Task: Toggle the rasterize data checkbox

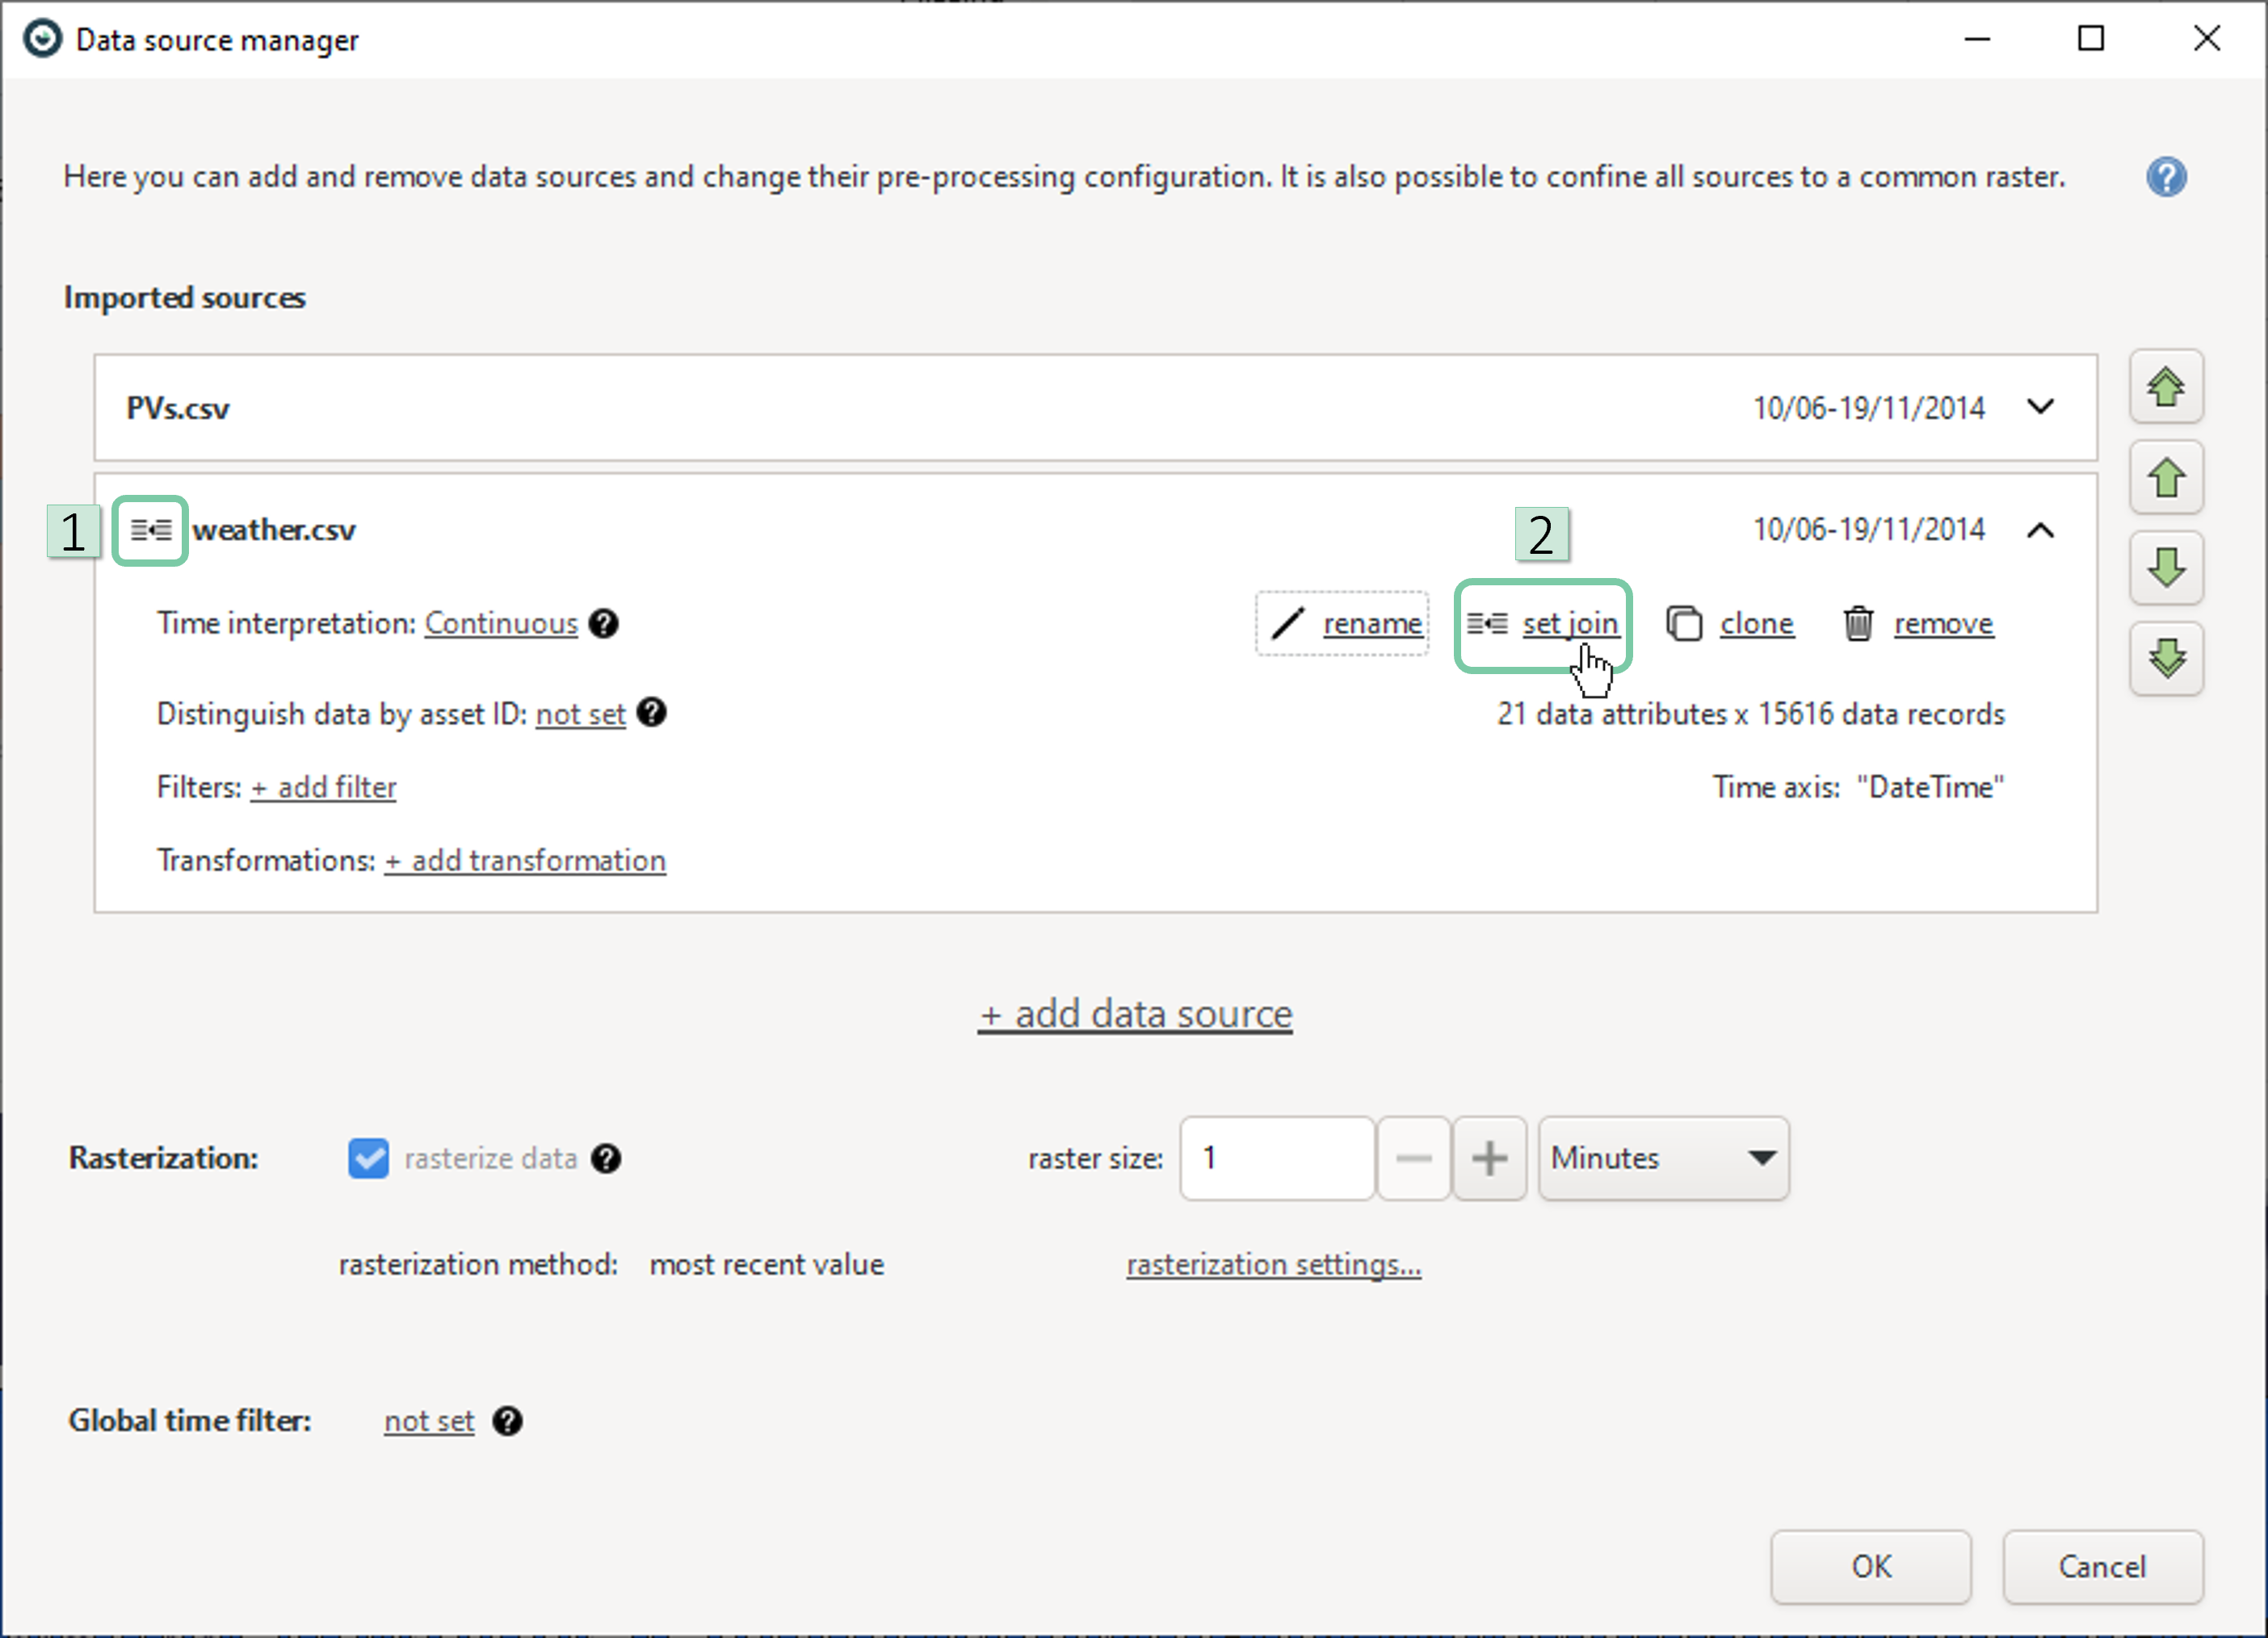Action: point(368,1158)
